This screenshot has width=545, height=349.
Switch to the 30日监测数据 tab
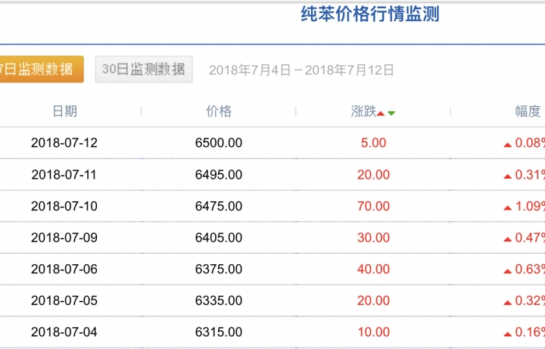[x=144, y=69]
